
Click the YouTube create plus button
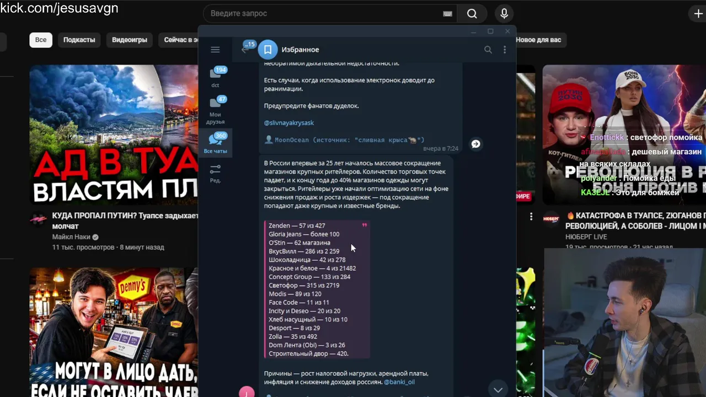pyautogui.click(x=698, y=13)
